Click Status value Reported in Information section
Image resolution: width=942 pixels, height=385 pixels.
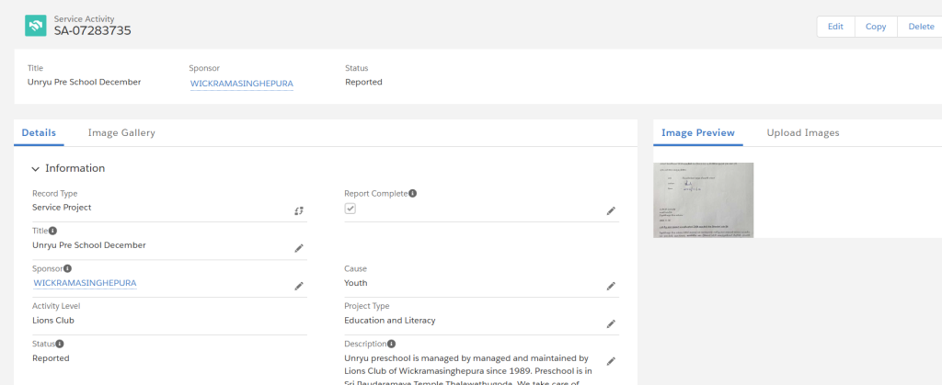[52, 358]
